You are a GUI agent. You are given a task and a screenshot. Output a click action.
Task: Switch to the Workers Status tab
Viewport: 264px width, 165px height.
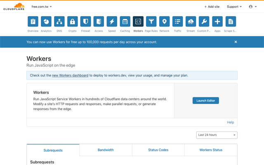(x=211, y=150)
